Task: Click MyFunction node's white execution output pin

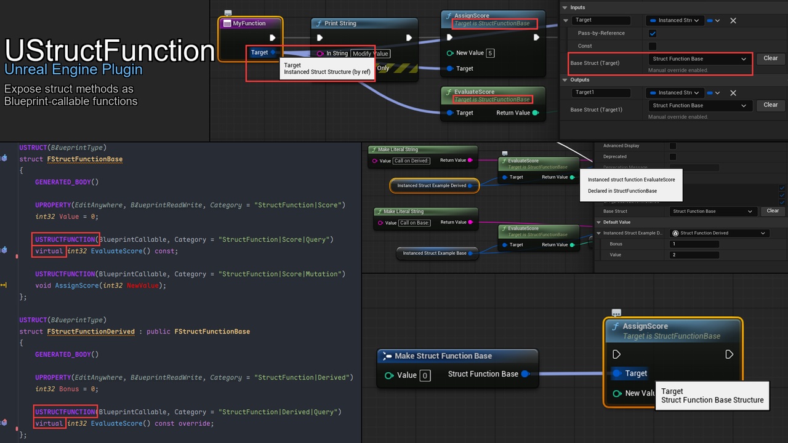Action: (273, 38)
